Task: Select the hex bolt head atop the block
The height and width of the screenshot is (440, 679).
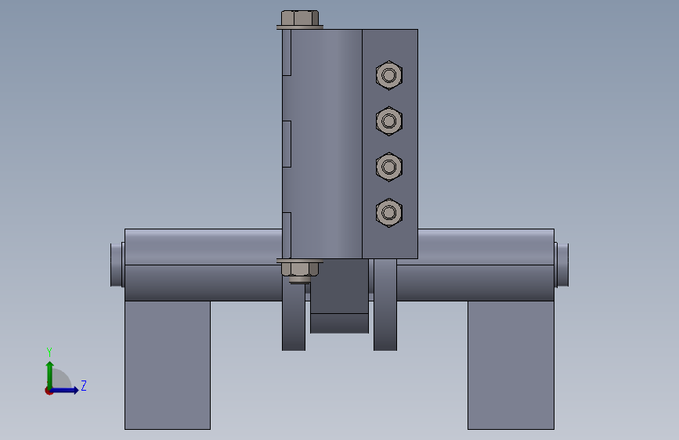Action: tap(300, 18)
